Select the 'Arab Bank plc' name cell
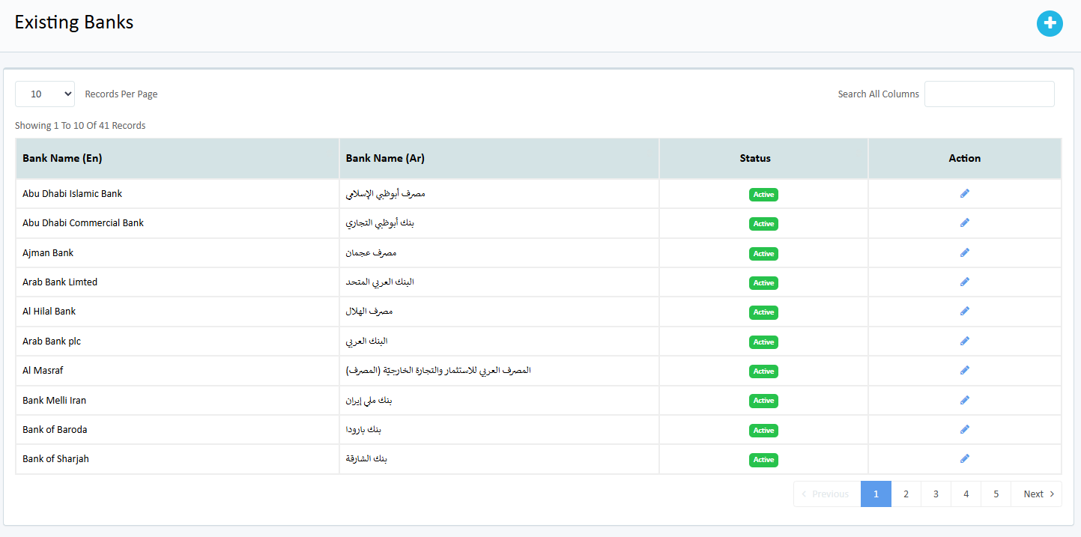 click(x=178, y=342)
